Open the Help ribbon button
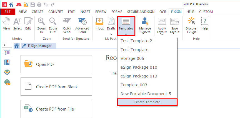Image resolution: width=240 pixels, height=118 pixels. click(x=205, y=24)
